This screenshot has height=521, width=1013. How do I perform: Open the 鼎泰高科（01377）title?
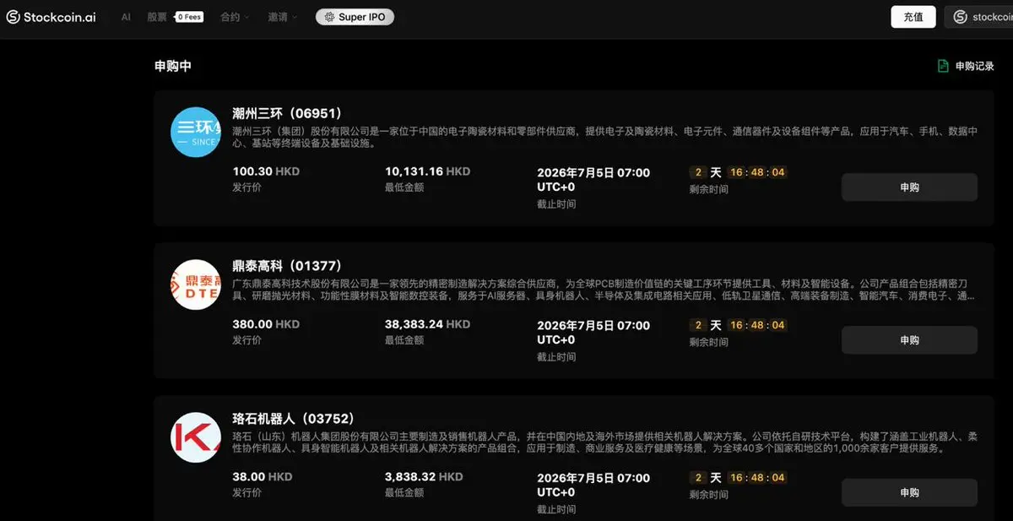[x=287, y=266]
